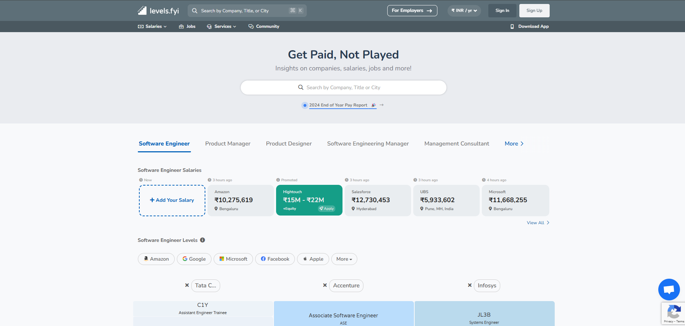
Task: Switch to the Product Manager tab
Action: click(x=228, y=143)
